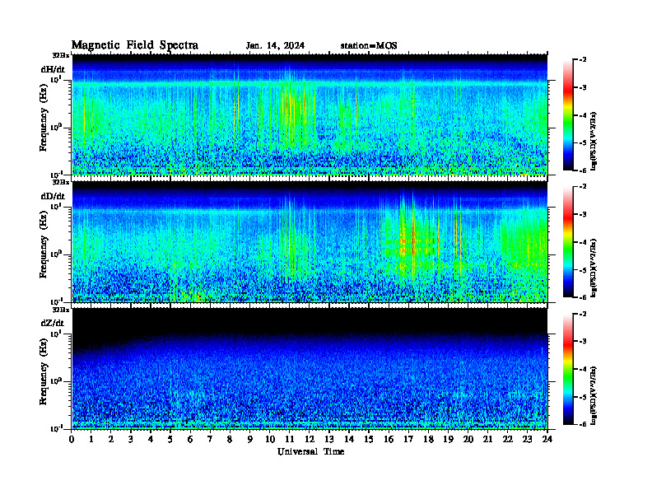This screenshot has height=504, width=652.
Task: Click the "-6" value on dH/dt color bar
Action: (x=583, y=170)
